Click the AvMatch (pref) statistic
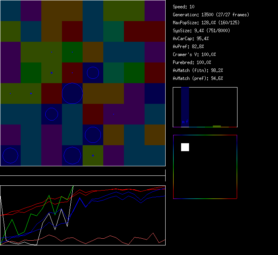This screenshot has height=255, width=278. [198, 78]
